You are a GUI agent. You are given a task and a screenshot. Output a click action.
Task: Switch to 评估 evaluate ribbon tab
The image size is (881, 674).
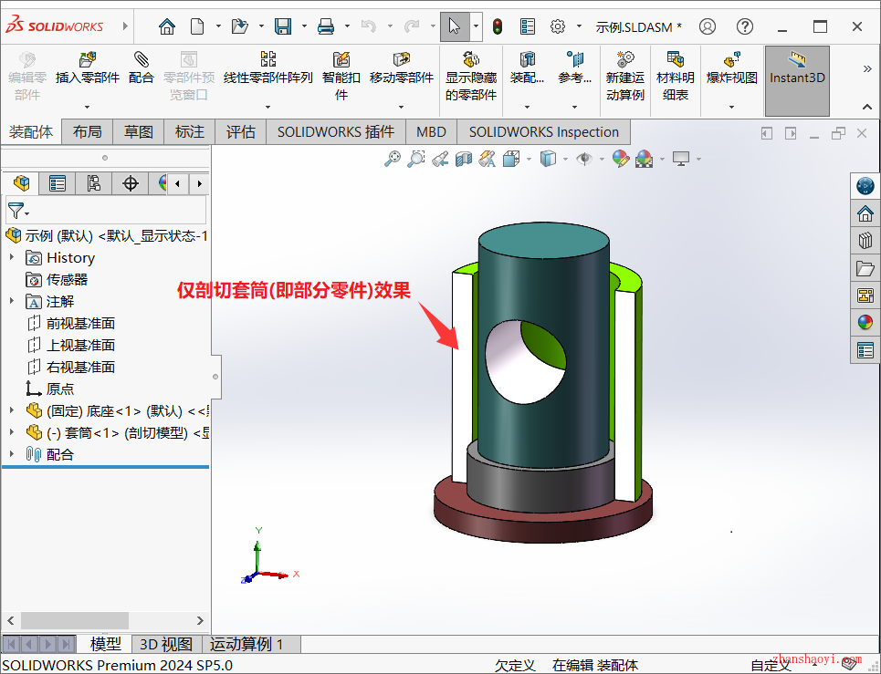click(241, 132)
